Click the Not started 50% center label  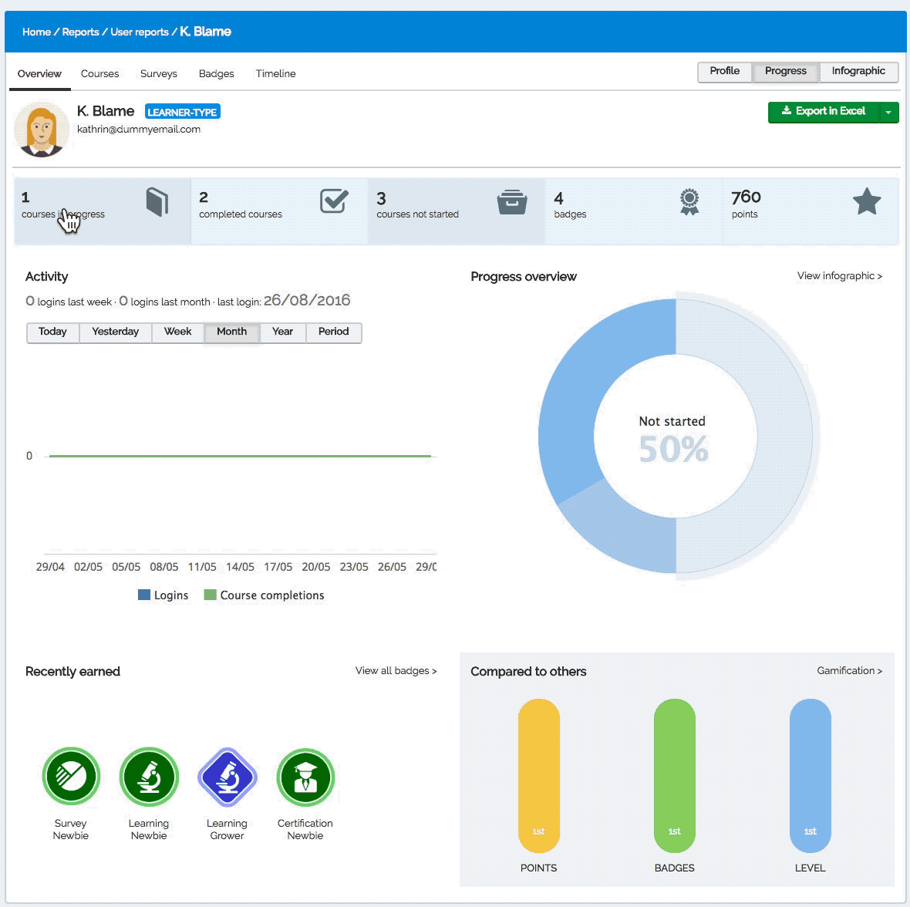672,440
